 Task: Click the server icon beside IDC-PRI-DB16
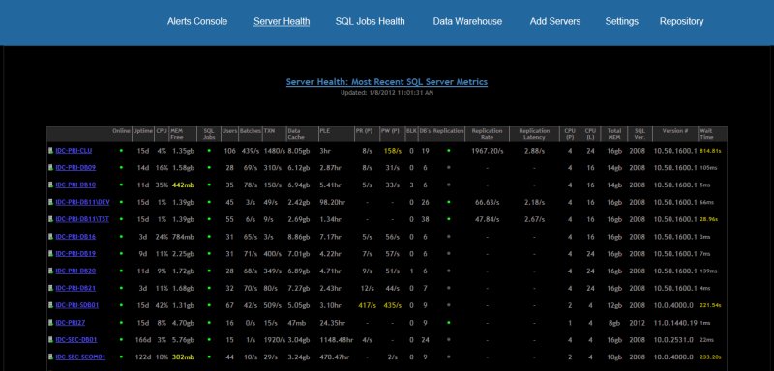pyautogui.click(x=50, y=237)
